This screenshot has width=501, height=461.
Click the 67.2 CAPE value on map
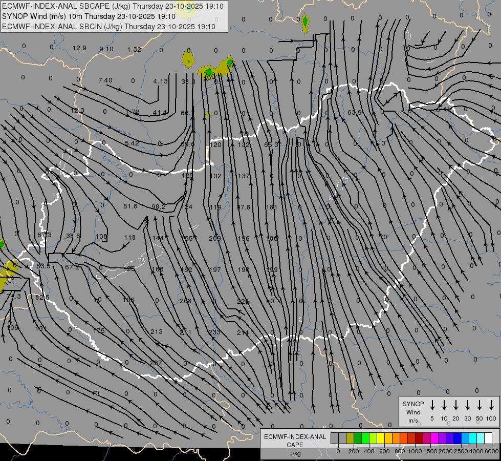(x=72, y=267)
